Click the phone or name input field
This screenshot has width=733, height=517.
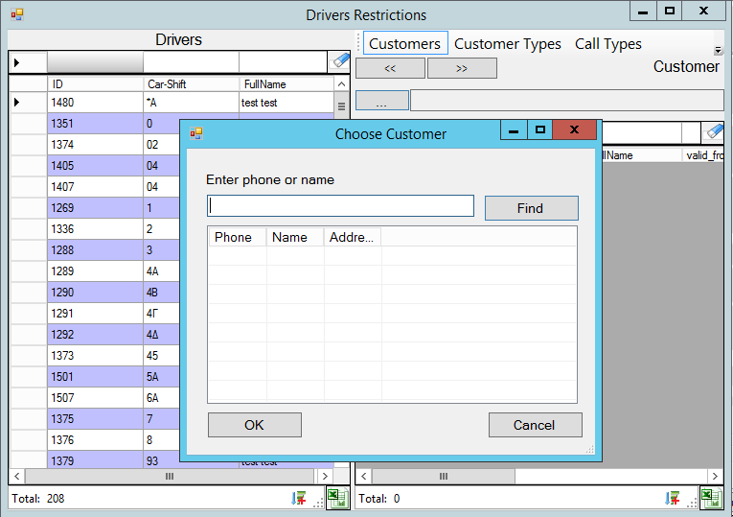[x=340, y=206]
